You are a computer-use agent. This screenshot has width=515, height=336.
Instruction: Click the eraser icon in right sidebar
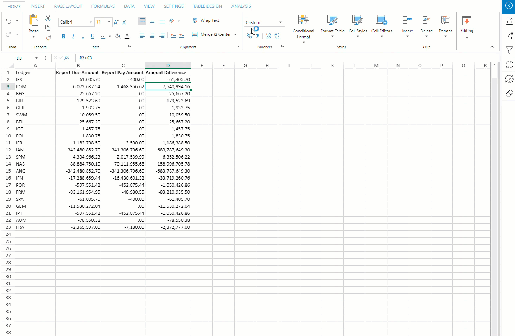coord(509,93)
